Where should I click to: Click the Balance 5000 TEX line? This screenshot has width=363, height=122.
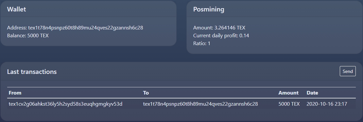tap(28, 36)
